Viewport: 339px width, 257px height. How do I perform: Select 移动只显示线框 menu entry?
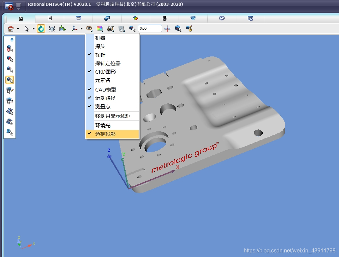point(112,116)
